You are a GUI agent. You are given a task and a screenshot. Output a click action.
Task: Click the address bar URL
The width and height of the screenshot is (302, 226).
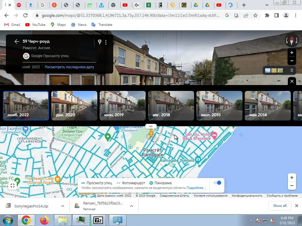tap(130, 15)
